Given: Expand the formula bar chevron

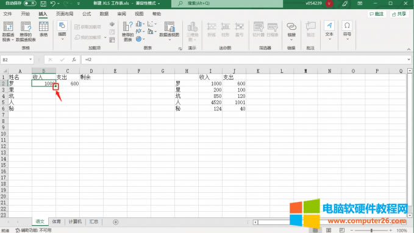Looking at the screenshot, I should coord(409,60).
